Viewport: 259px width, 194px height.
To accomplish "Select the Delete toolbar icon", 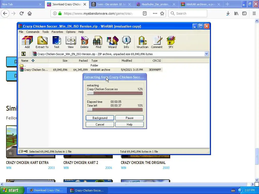I will point(84,42).
